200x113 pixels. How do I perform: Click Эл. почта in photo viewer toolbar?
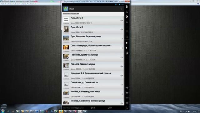(17, 4)
